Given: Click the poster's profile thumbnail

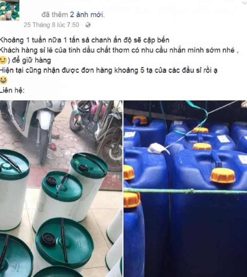Looking at the screenshot, I should (10, 10).
